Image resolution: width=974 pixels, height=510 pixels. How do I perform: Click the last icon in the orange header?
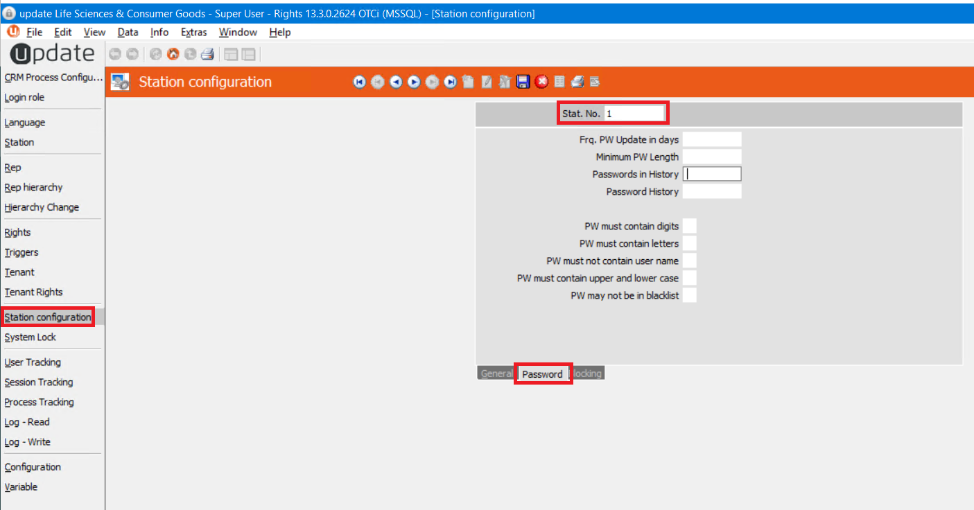click(595, 82)
